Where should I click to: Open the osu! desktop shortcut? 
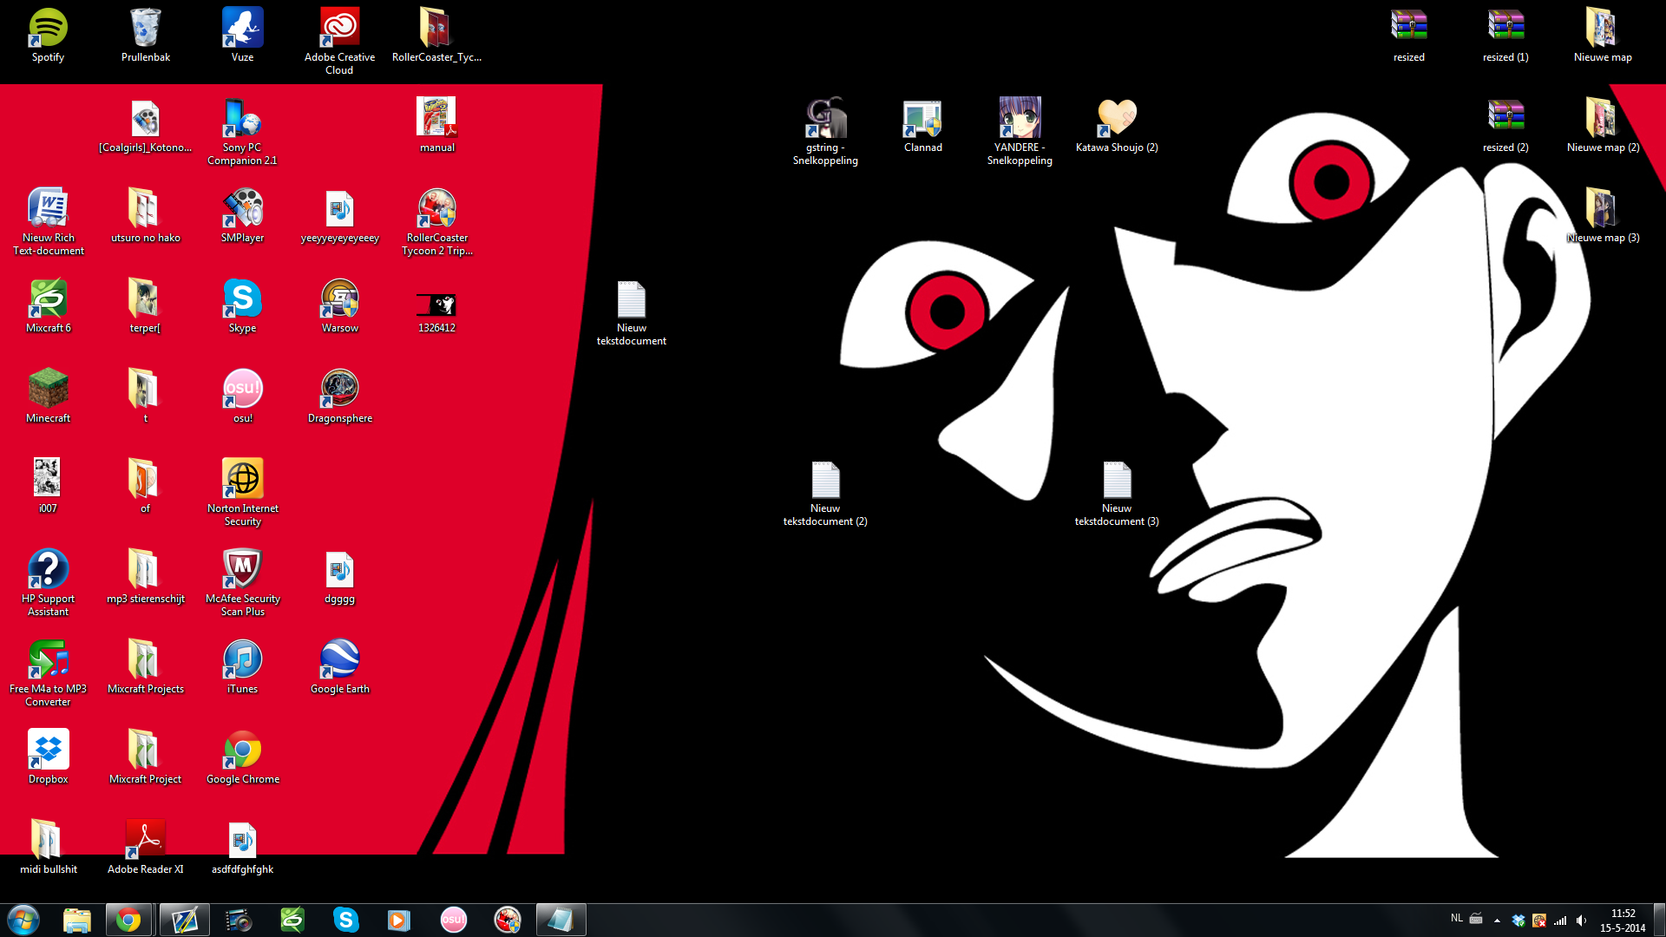[x=242, y=390]
